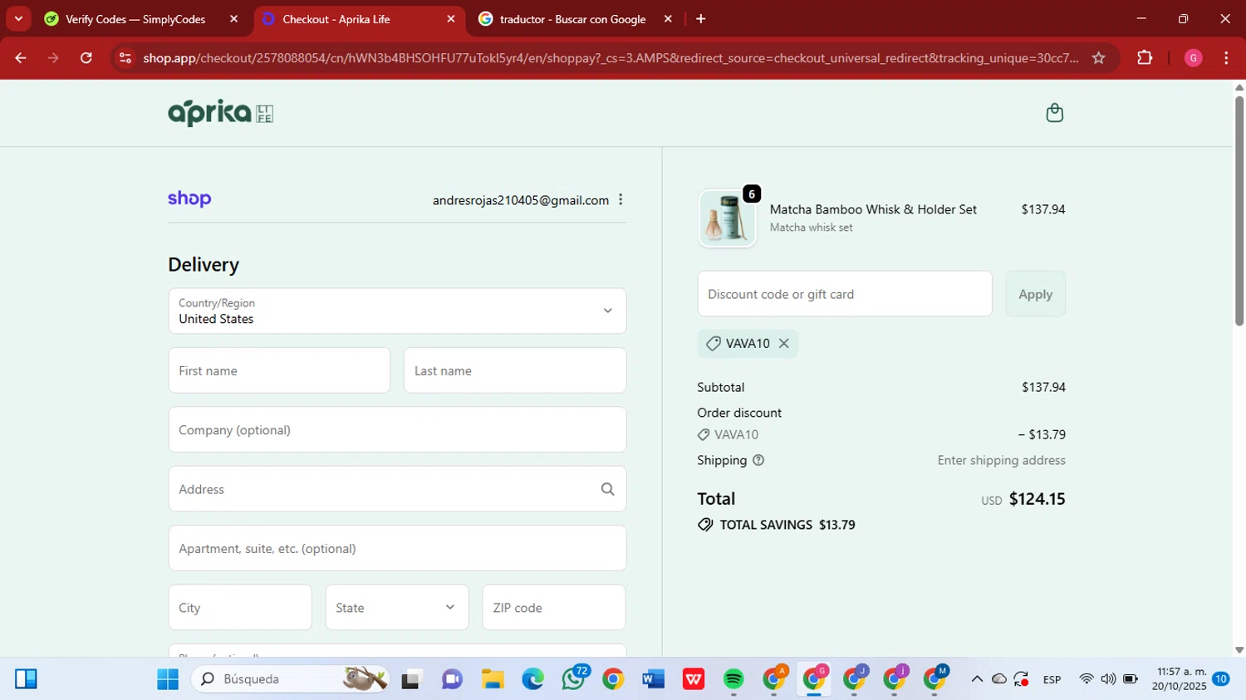Click the address search magnifier icon

[x=607, y=489]
